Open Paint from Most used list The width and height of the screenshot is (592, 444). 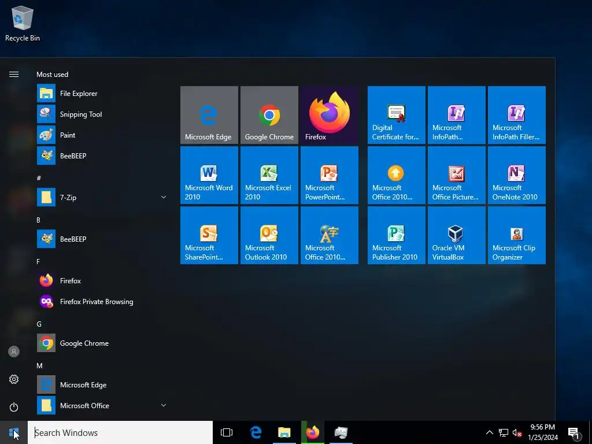pos(102,135)
